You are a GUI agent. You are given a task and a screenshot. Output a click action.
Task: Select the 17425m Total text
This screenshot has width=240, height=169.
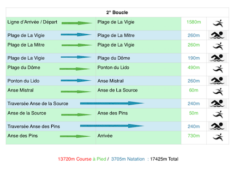164,159
